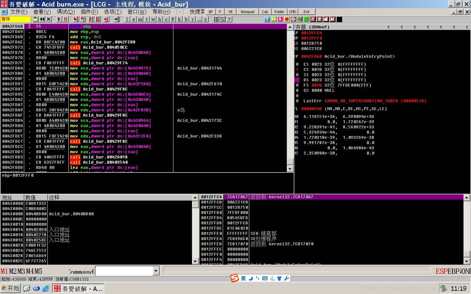Click the Debugging options list icon
The height and width of the screenshot is (294, 471).
coord(216,19)
